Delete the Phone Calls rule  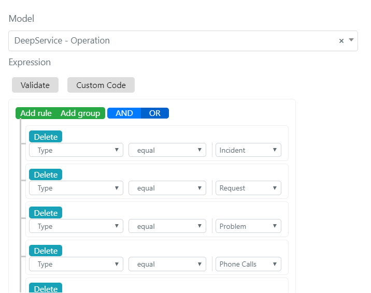point(46,251)
